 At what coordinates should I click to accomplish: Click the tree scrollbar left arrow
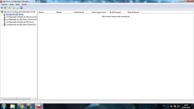coord(1,99)
